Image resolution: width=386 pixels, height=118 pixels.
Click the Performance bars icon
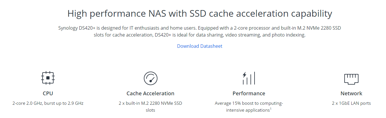pyautogui.click(x=249, y=78)
